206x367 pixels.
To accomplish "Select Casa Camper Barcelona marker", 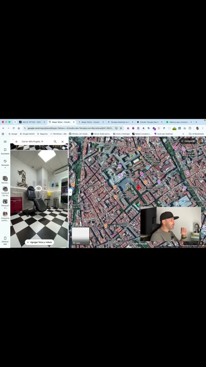I will click(x=142, y=174).
